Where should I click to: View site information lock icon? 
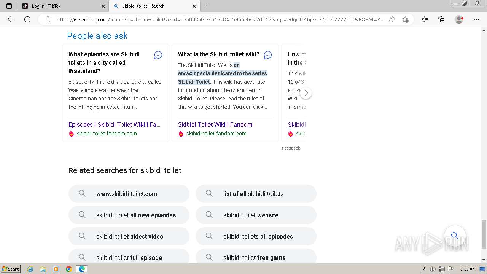(48, 19)
